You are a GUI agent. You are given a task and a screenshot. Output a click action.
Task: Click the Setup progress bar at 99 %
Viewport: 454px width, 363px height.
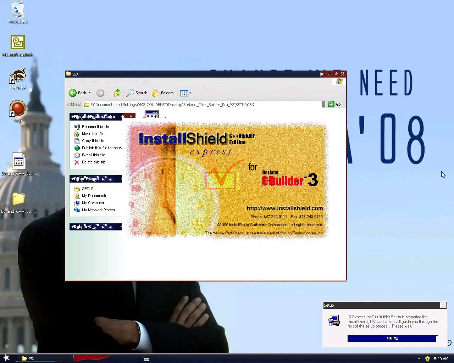(392, 339)
